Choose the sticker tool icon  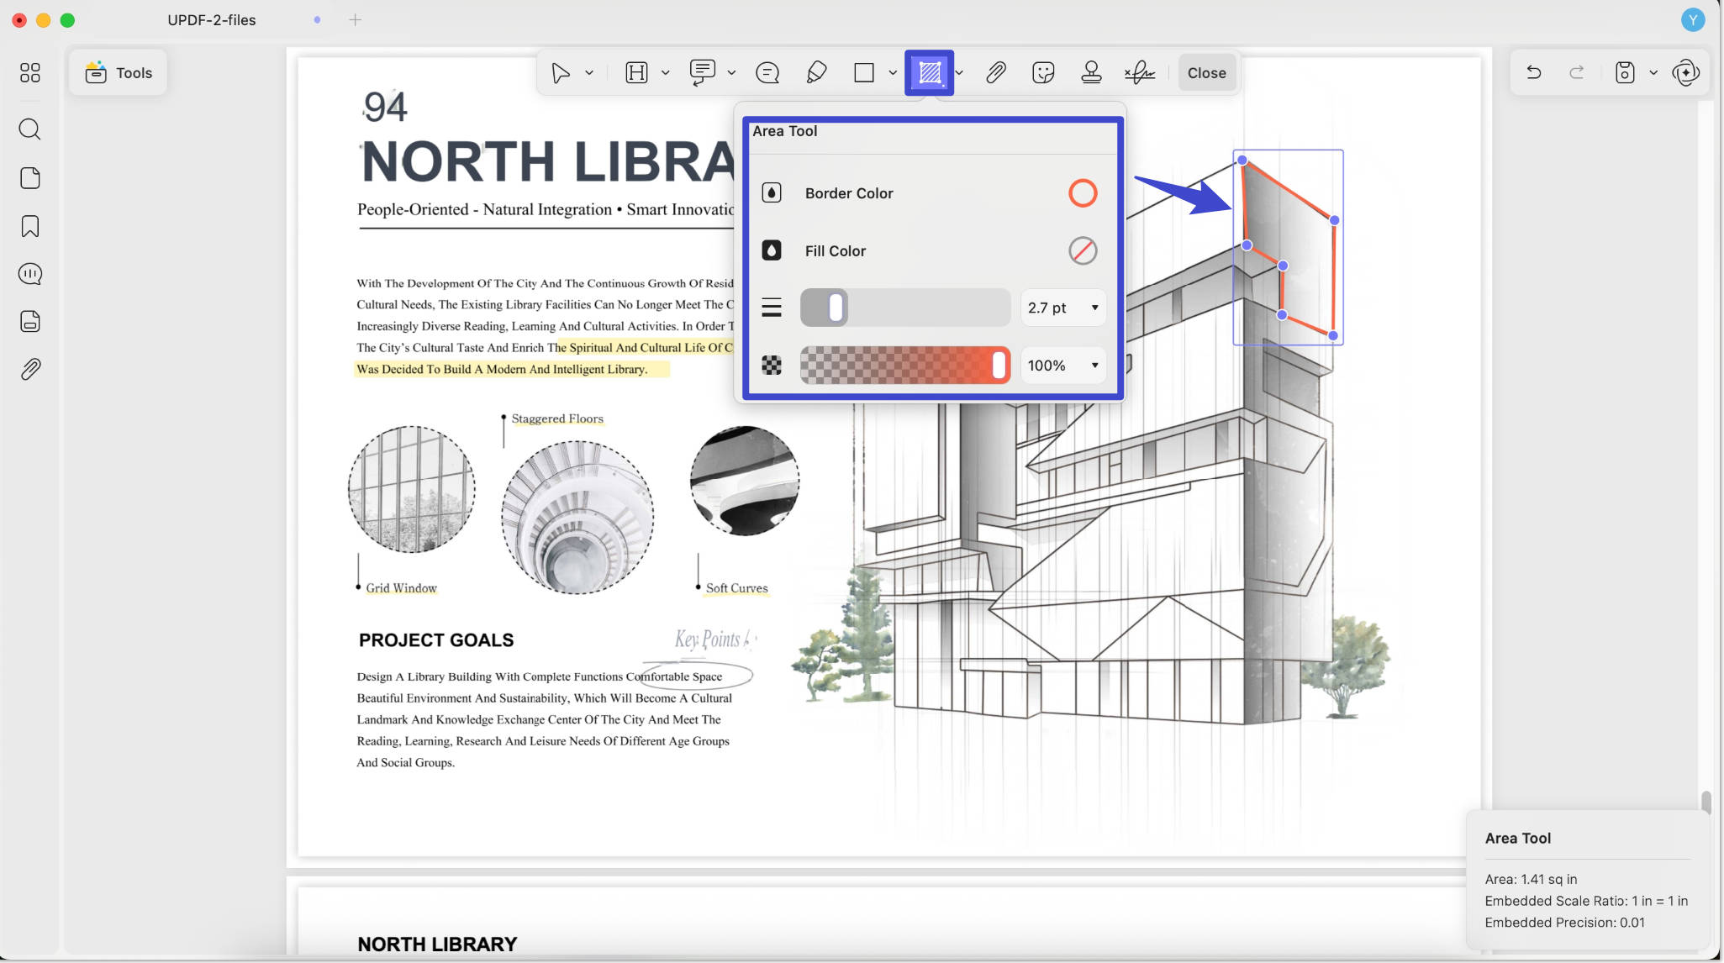[x=1043, y=73]
